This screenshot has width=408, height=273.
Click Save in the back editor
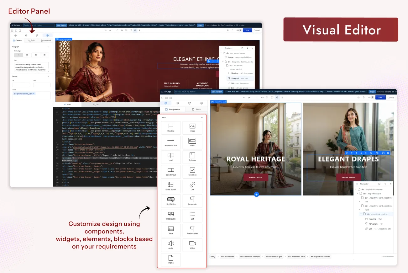tap(247, 30)
